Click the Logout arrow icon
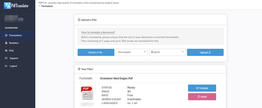 [x=6, y=66]
